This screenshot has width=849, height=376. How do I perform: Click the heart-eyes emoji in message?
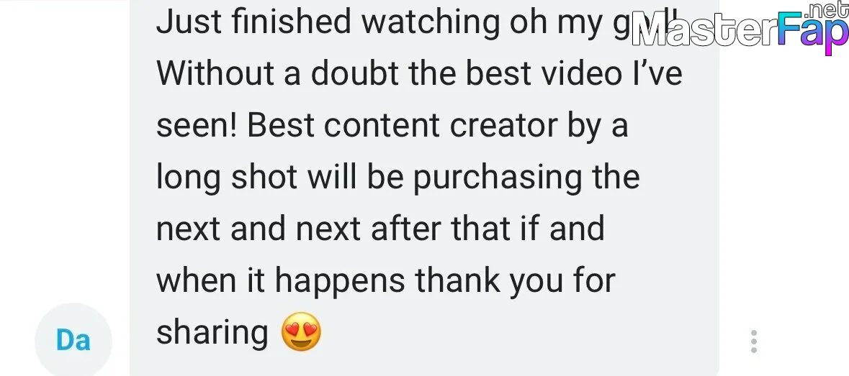pyautogui.click(x=301, y=332)
